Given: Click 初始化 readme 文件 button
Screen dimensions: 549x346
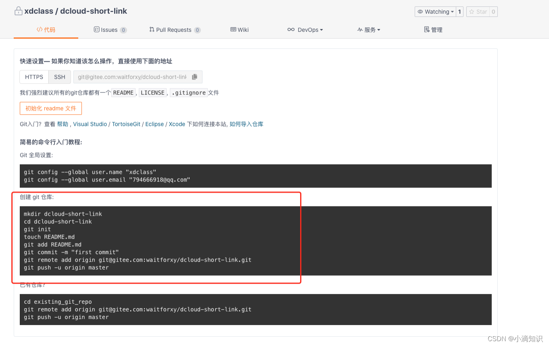Looking at the screenshot, I should tap(51, 108).
